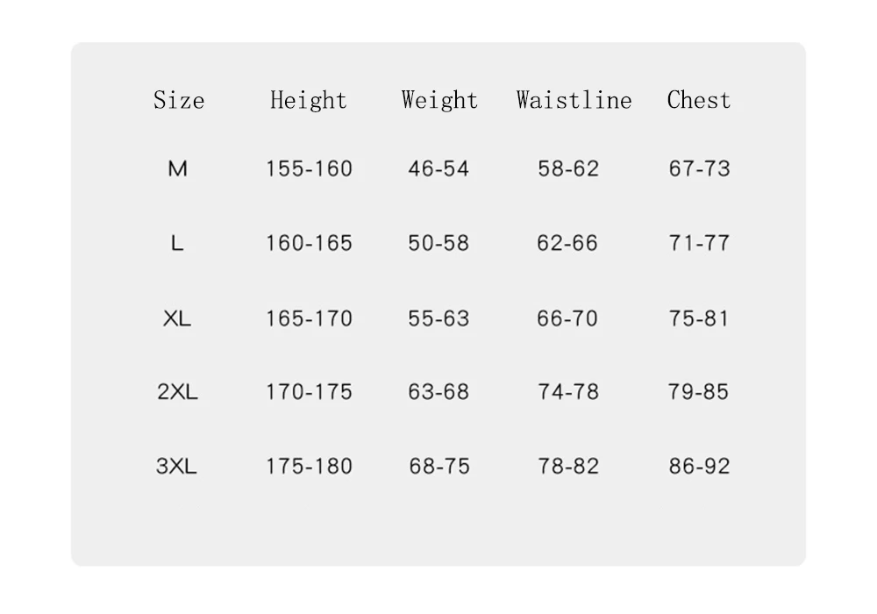Click chest value 71-77
The height and width of the screenshot is (614, 877).
[x=699, y=243]
